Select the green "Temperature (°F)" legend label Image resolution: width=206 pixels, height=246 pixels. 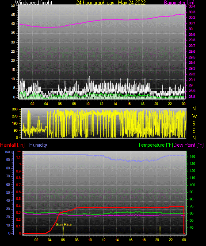(x=156, y=145)
